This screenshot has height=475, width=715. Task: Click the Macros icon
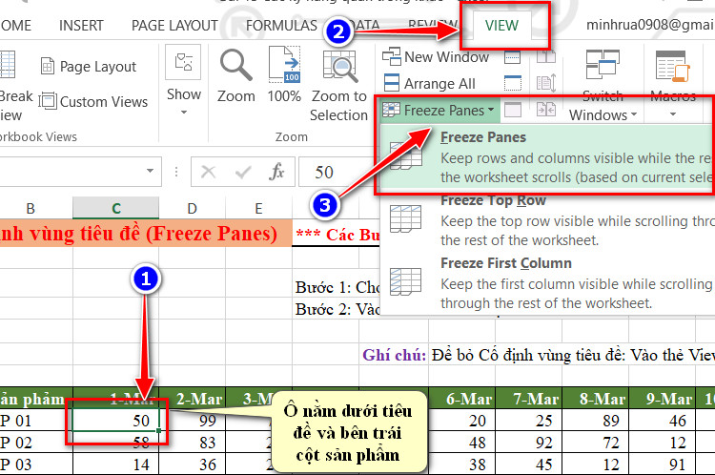coord(673,66)
